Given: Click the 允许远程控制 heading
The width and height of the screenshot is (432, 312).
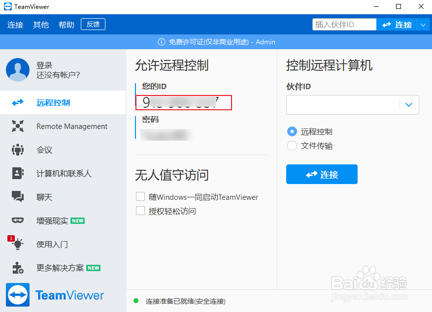Looking at the screenshot, I should [171, 65].
